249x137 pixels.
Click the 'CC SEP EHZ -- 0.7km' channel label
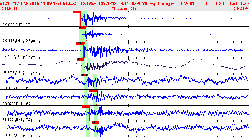point(19,25)
